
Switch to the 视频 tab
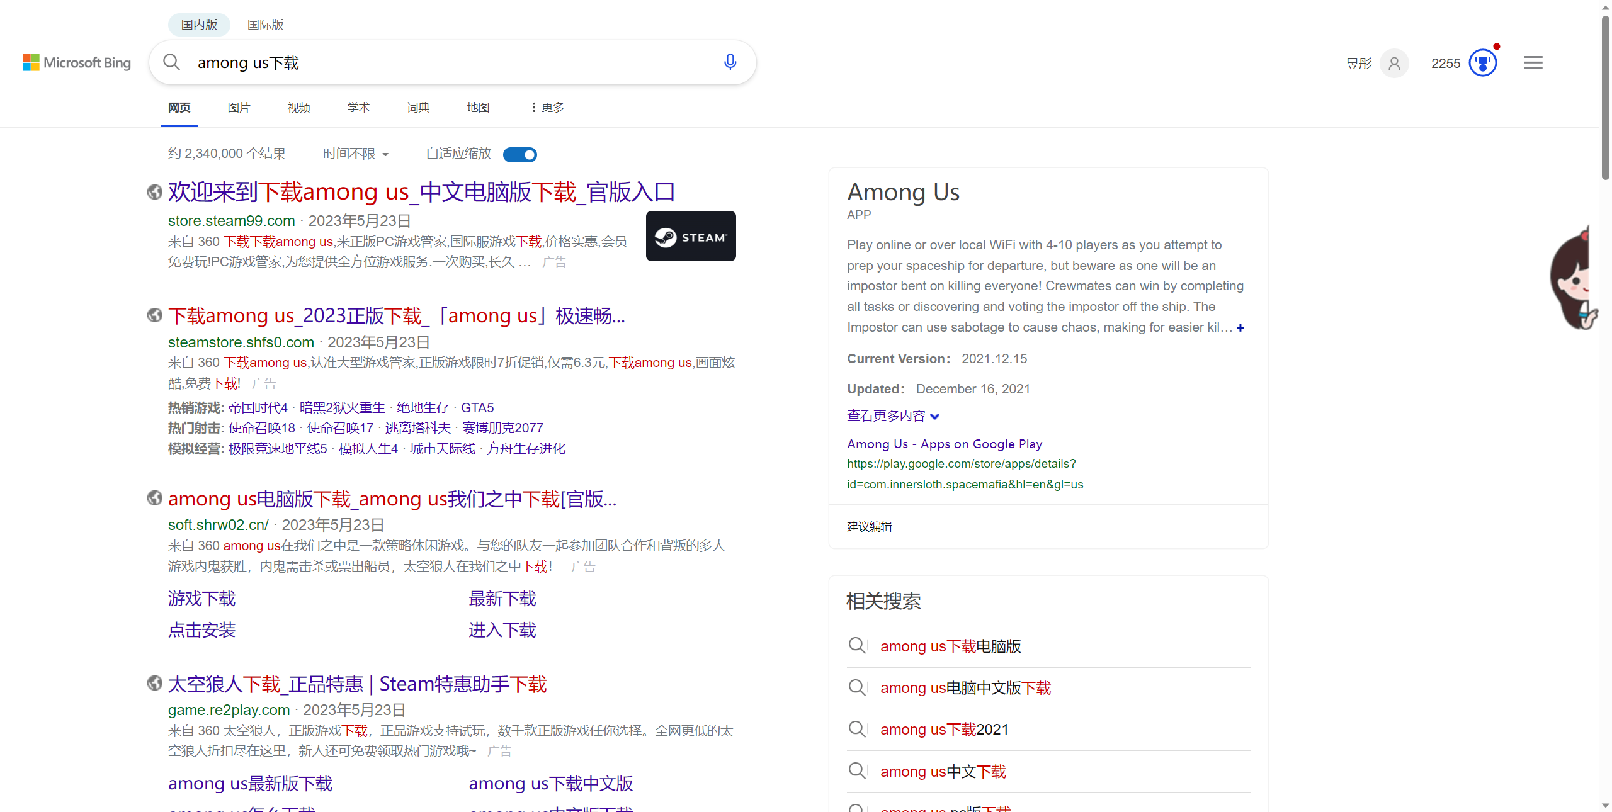[298, 108]
